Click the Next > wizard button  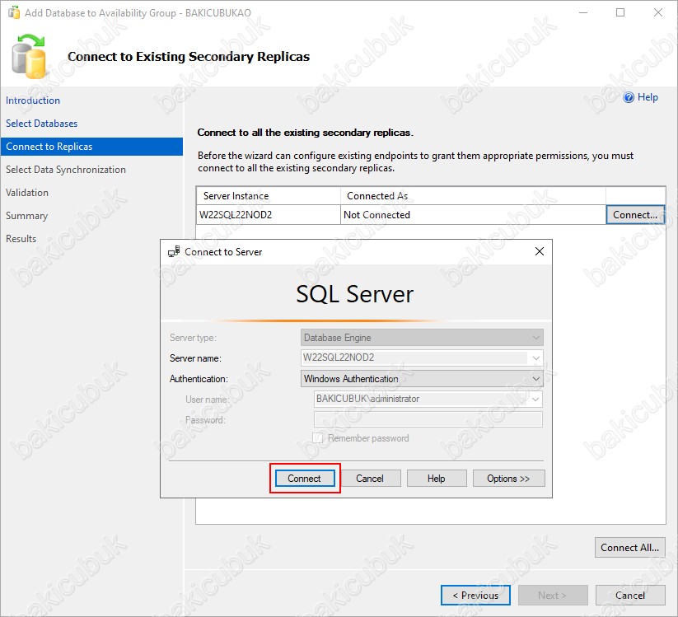tap(553, 596)
